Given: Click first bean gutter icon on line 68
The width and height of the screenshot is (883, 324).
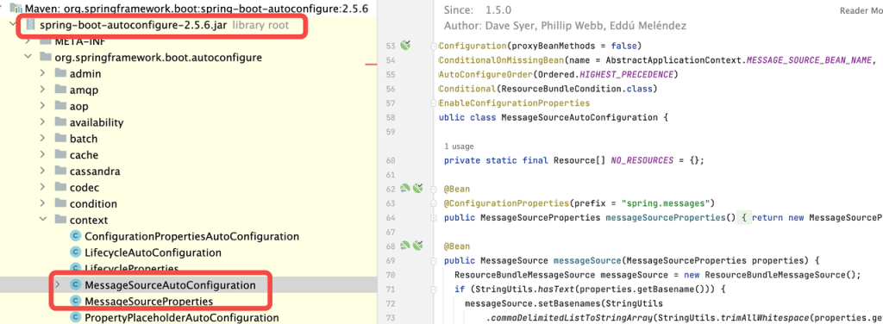Looking at the screenshot, I should [x=404, y=246].
